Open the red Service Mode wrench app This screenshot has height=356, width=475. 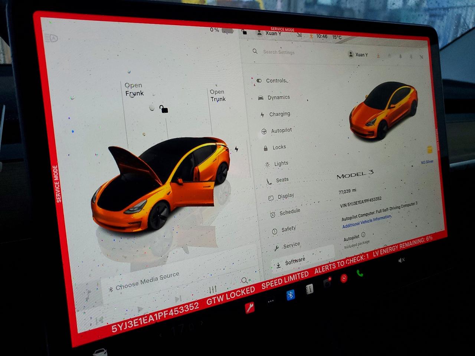click(250, 307)
